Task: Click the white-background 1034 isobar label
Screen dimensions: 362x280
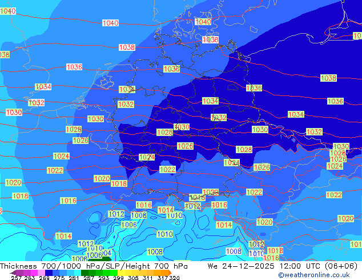Action: [43, 87]
